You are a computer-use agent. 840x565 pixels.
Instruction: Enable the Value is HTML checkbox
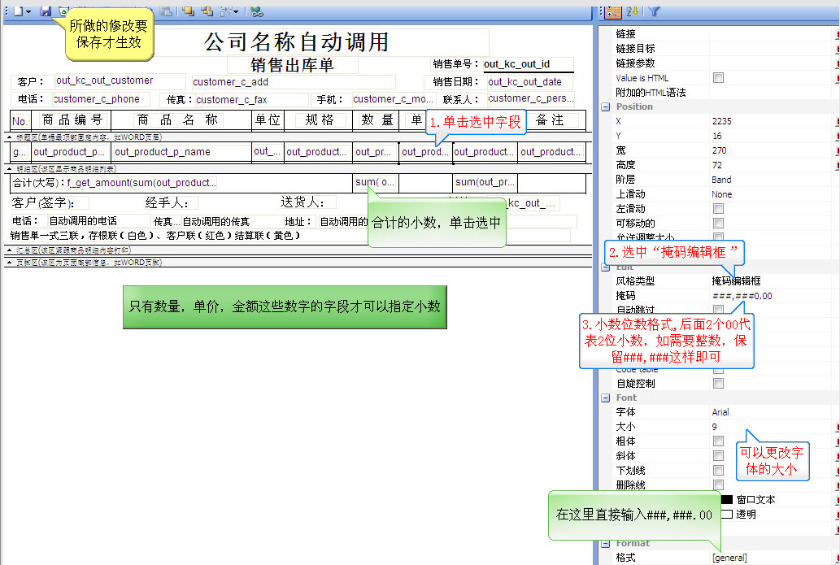(x=718, y=78)
